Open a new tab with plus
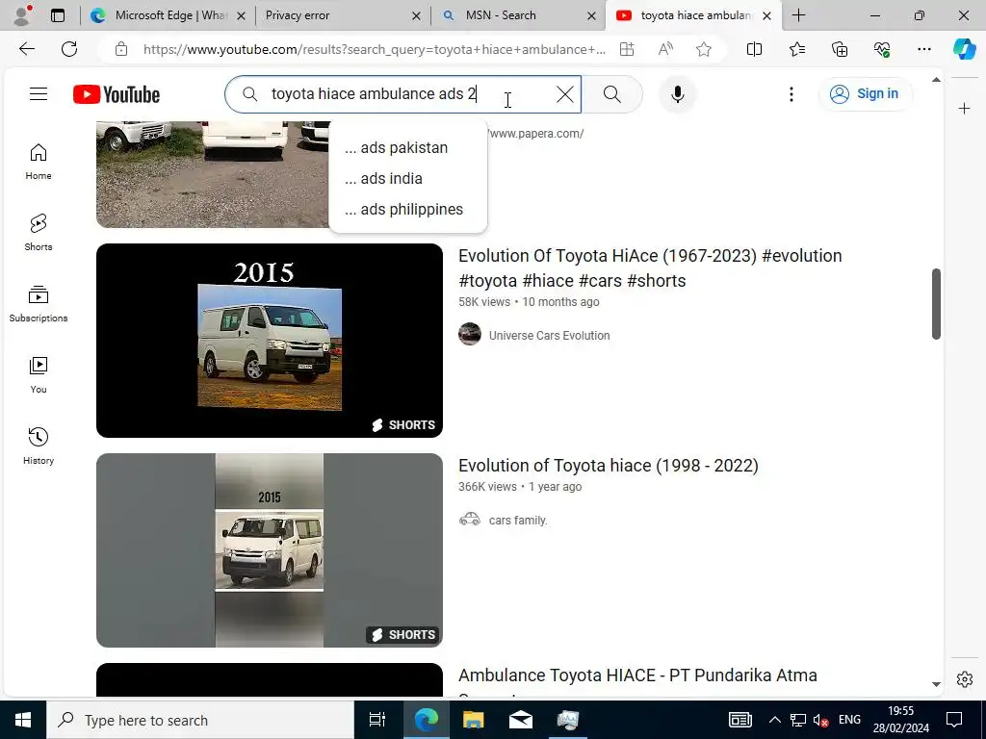Viewport: 986px width, 739px height. coord(798,15)
